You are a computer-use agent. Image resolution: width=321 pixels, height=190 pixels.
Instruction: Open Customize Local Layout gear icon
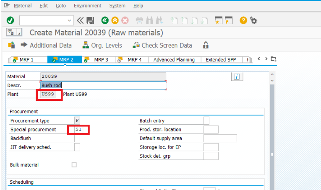pos(253,20)
